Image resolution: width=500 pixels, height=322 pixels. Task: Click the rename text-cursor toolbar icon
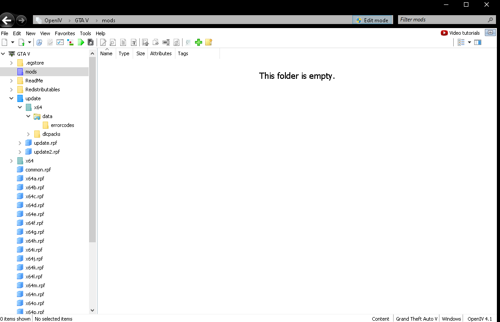[166, 42]
